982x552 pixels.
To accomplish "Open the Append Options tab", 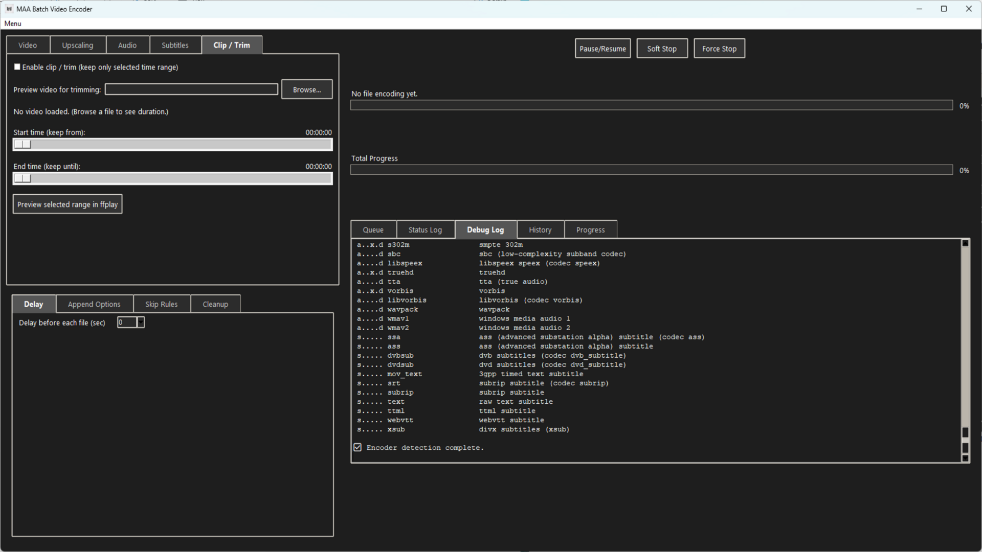I will [94, 304].
